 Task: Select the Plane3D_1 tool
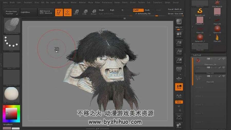click(x=200, y=21)
